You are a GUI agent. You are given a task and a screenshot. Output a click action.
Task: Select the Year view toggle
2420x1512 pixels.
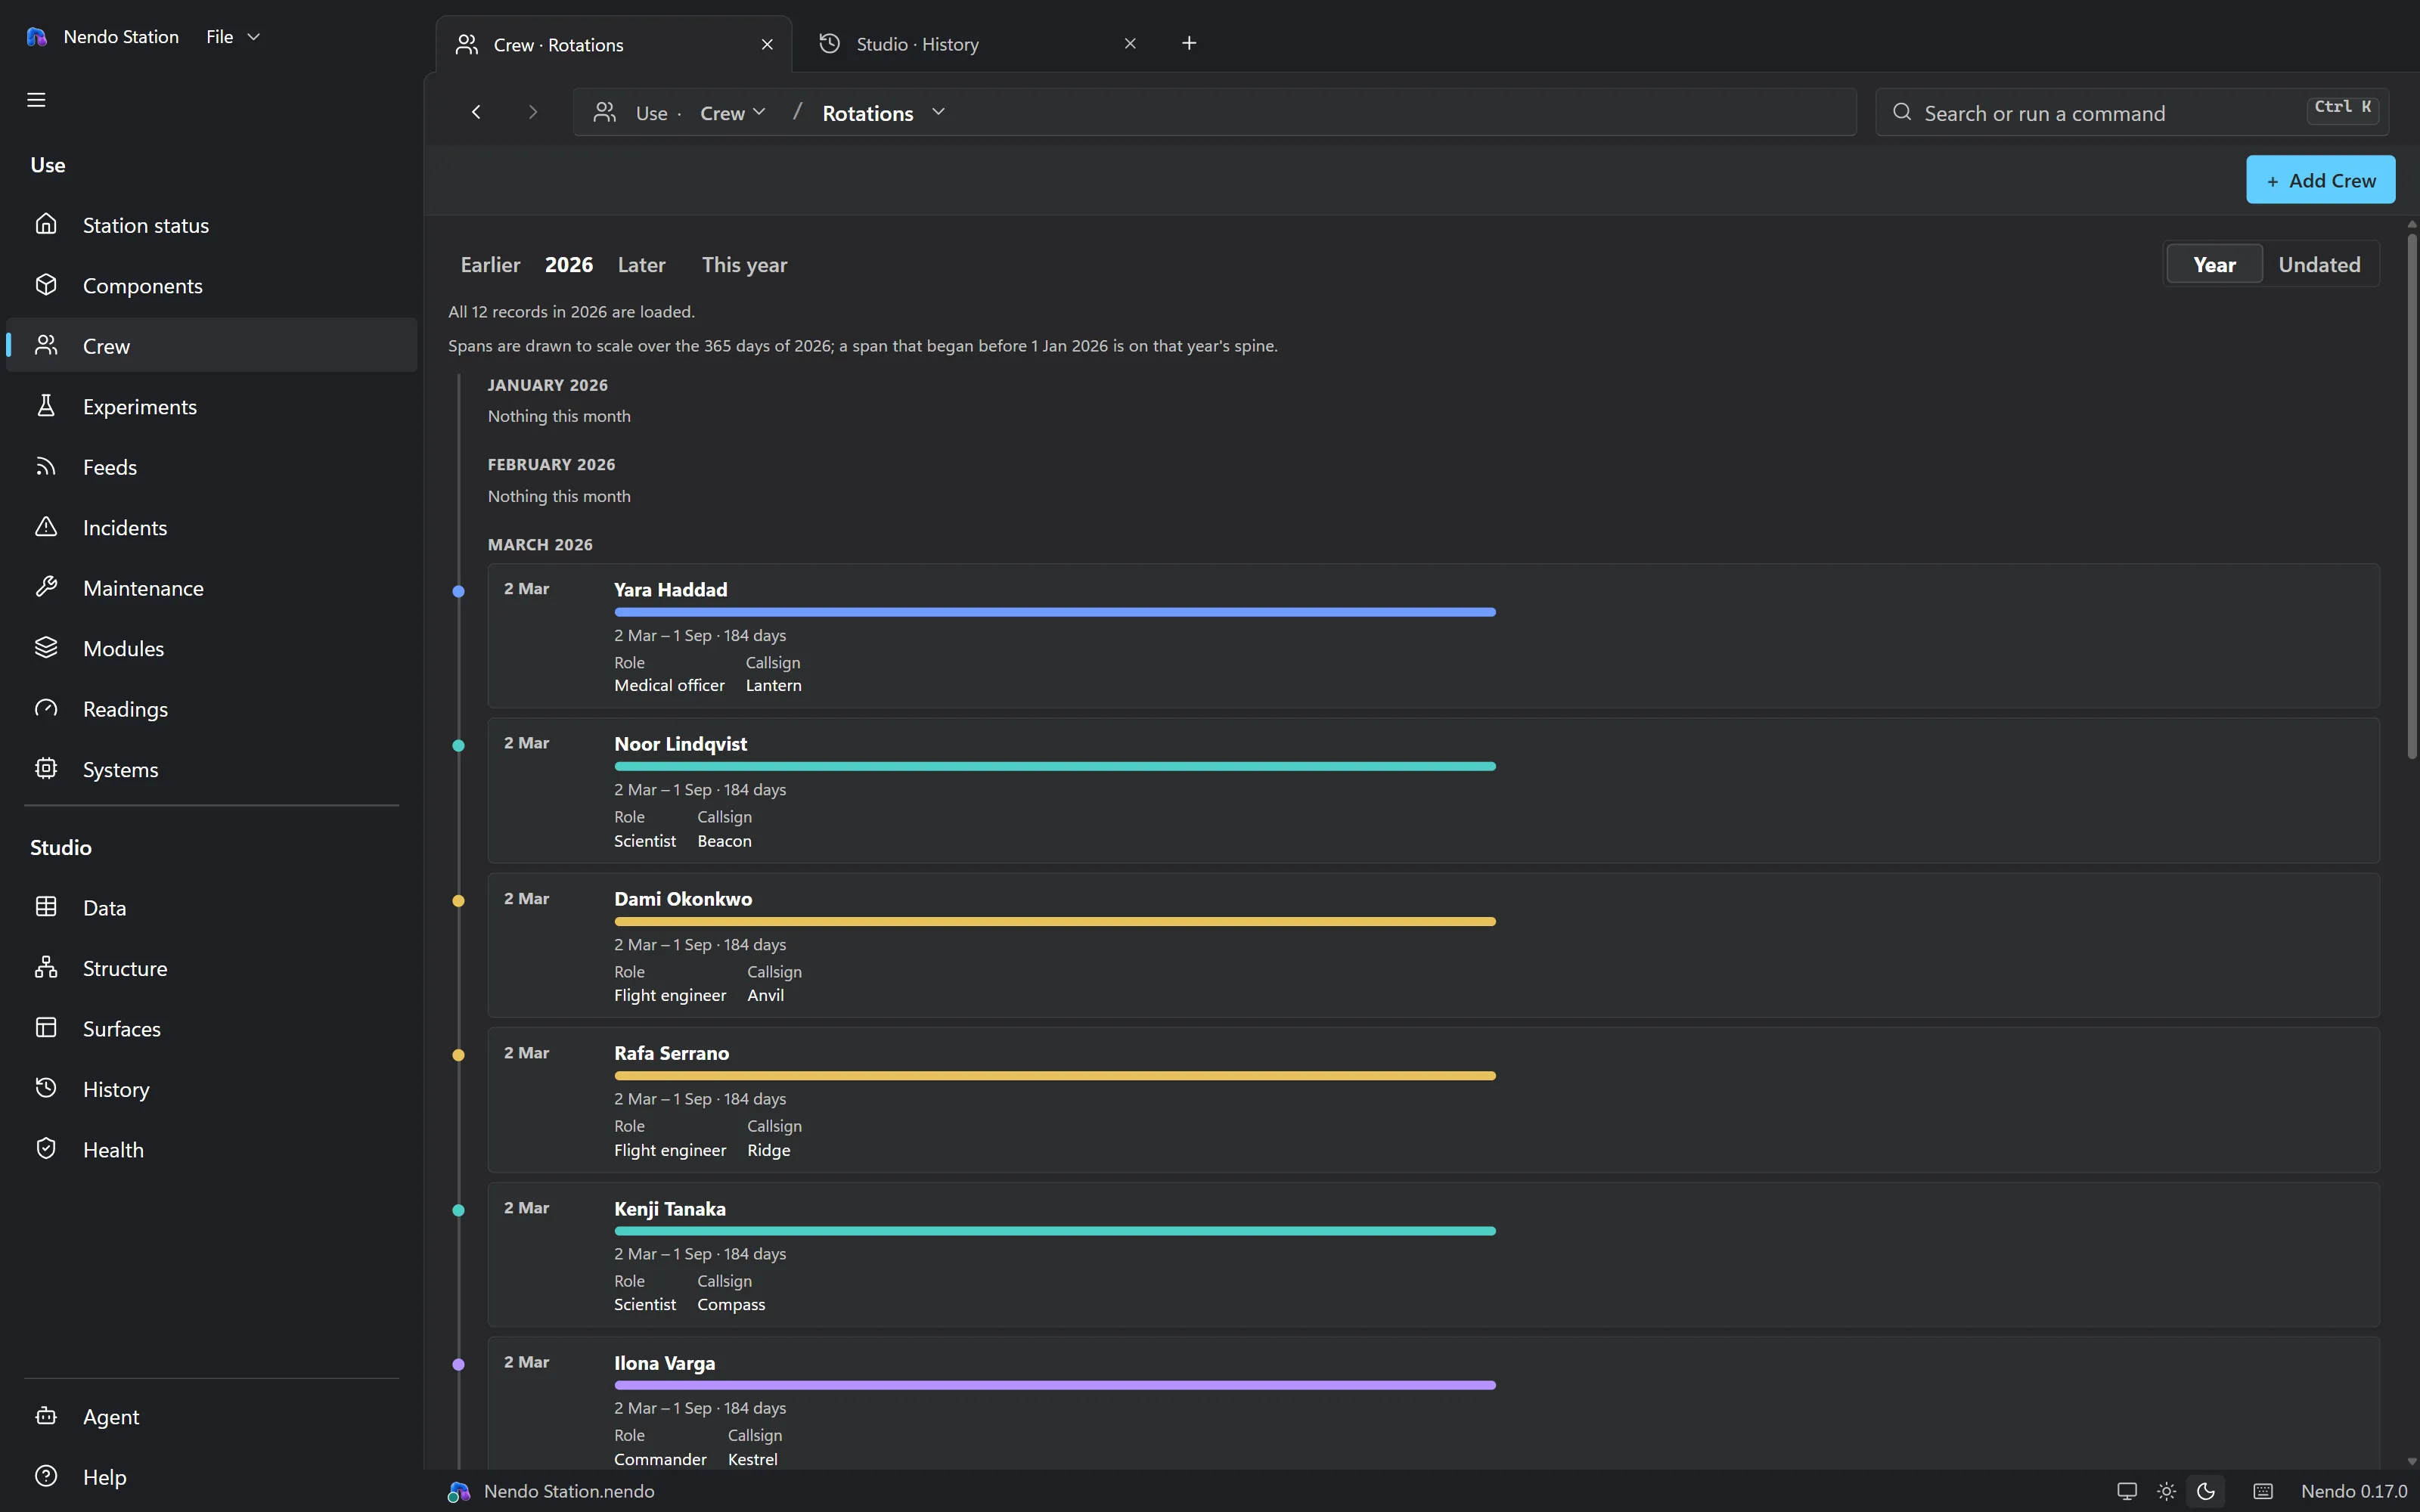2214,264
